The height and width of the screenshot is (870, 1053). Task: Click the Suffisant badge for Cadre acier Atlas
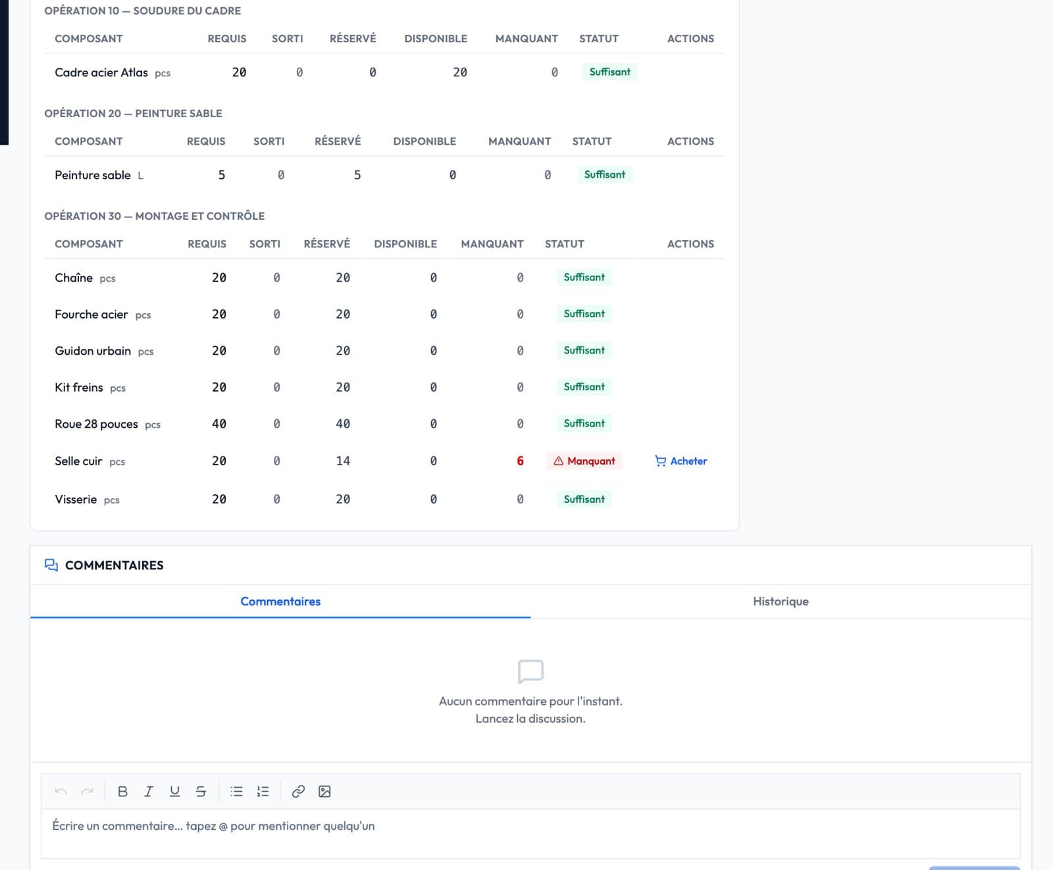(x=610, y=72)
